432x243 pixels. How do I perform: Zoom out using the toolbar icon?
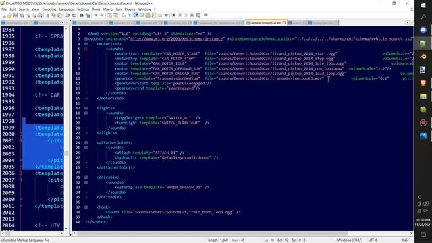[x=102, y=15]
